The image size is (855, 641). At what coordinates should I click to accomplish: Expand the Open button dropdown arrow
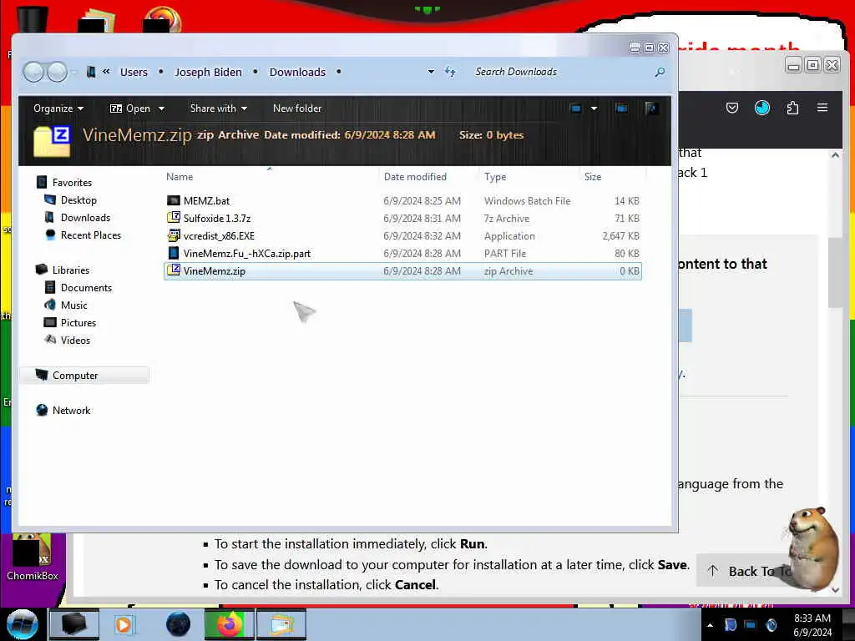(x=161, y=109)
